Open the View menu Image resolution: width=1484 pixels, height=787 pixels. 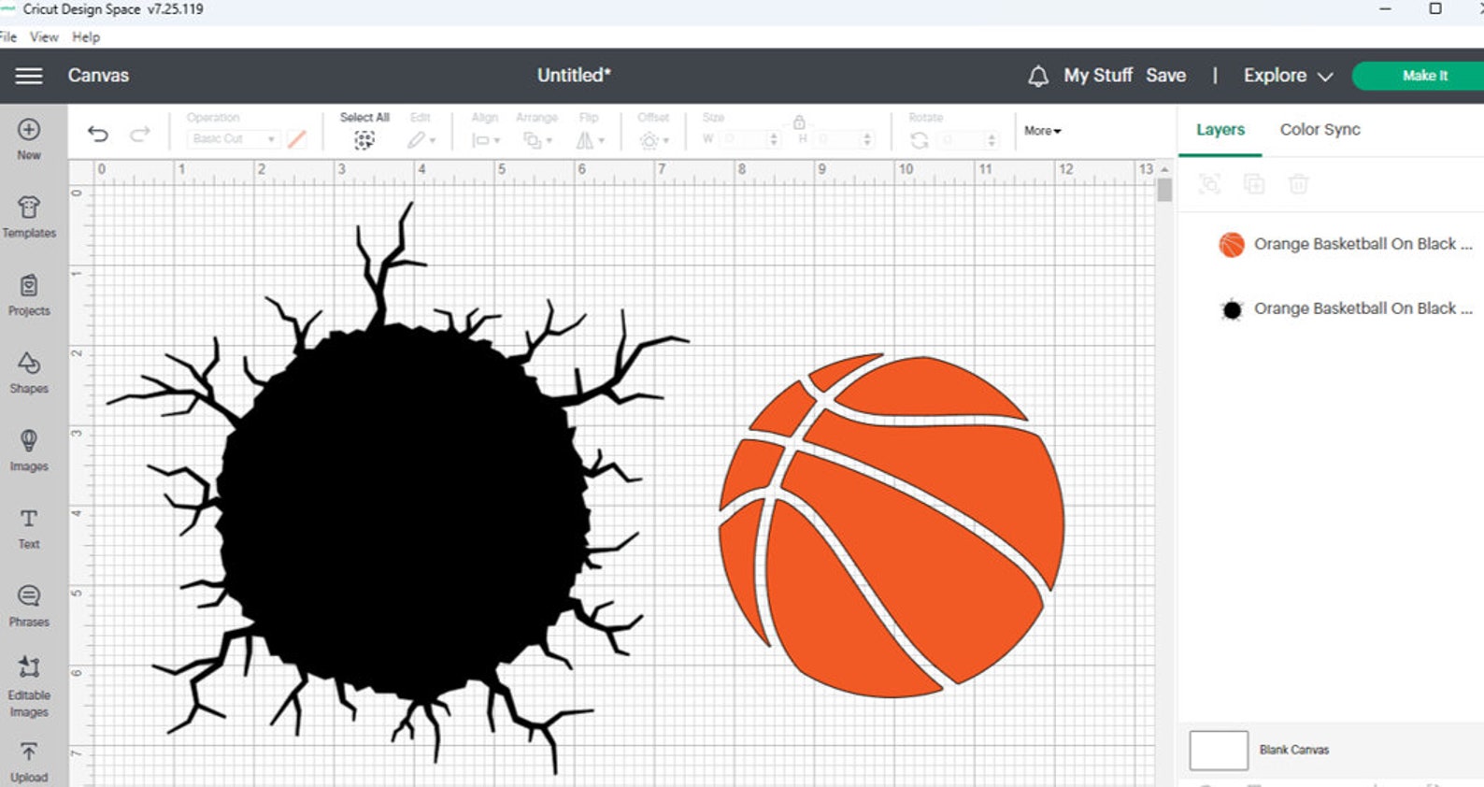coord(44,37)
